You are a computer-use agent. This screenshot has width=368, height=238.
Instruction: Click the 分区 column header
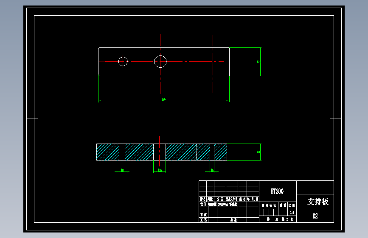(220, 199)
